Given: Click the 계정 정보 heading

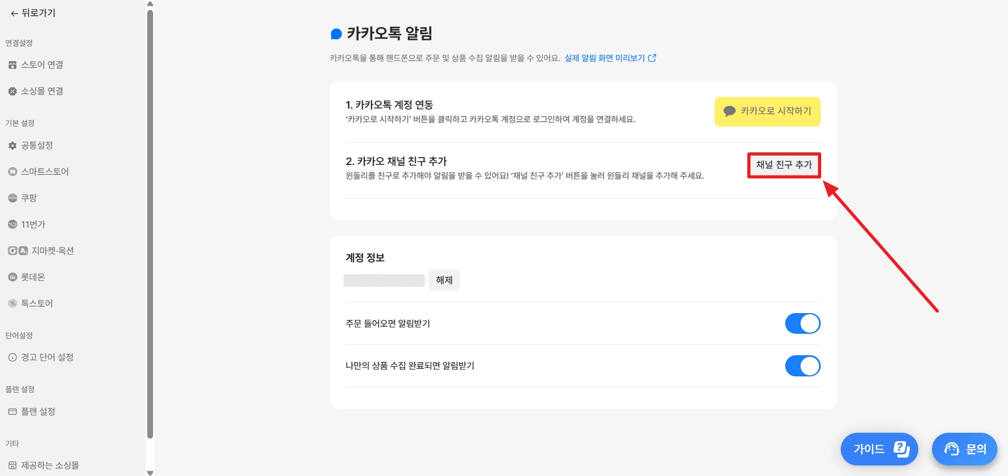Looking at the screenshot, I should tap(365, 258).
